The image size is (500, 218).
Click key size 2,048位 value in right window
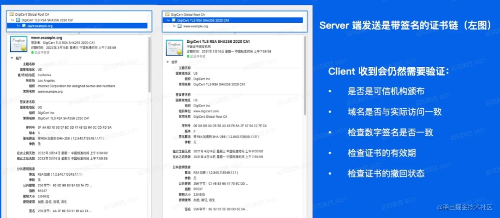pyautogui.click(x=199, y=194)
